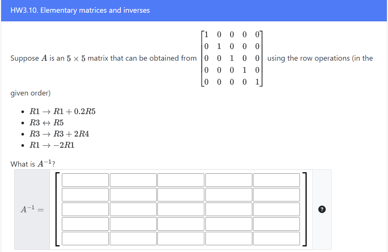Open the help question mark icon

pos(322,210)
